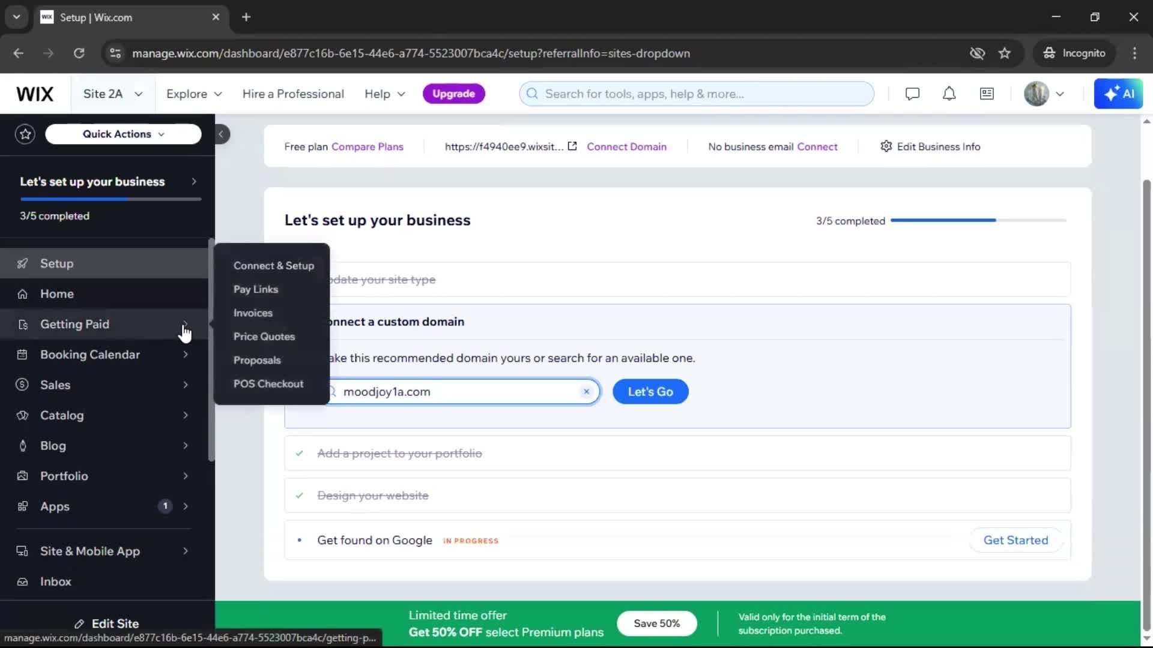
Task: Select Invoices in flyout menu
Action: [x=253, y=313]
